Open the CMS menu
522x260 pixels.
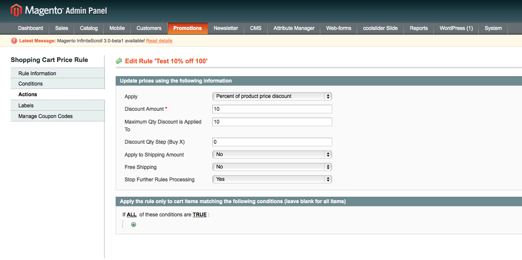256,28
